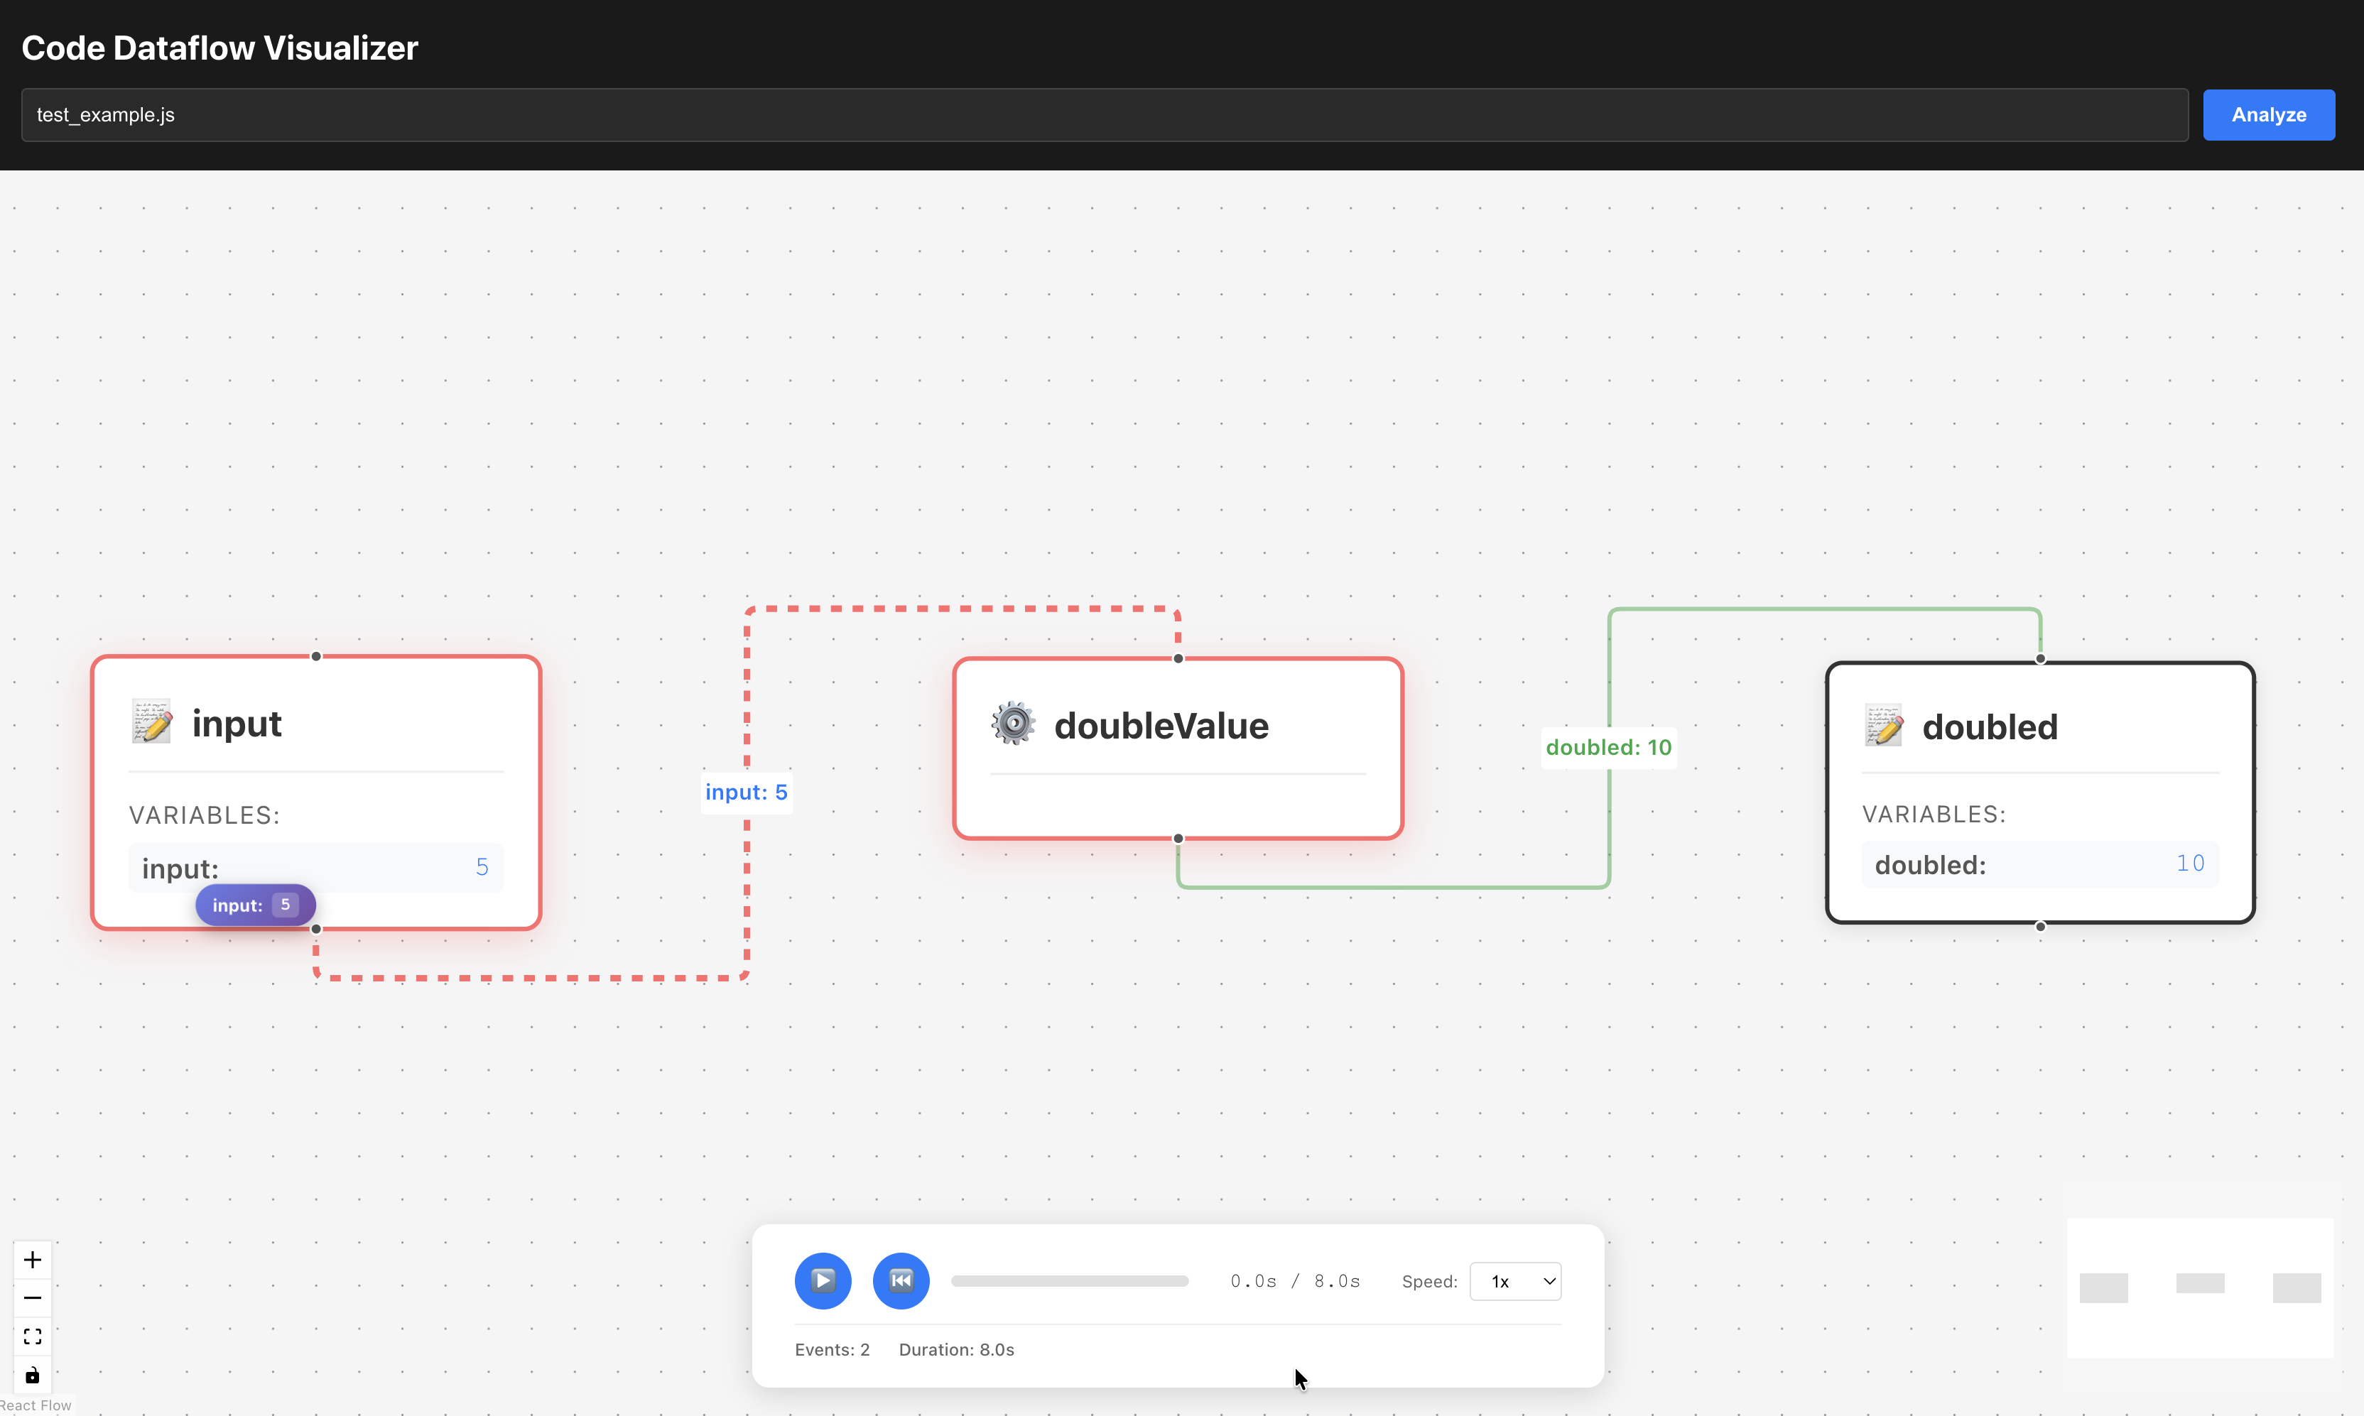The height and width of the screenshot is (1416, 2364).
Task: Click the notepad icon on doubled node
Action: tap(1883, 726)
